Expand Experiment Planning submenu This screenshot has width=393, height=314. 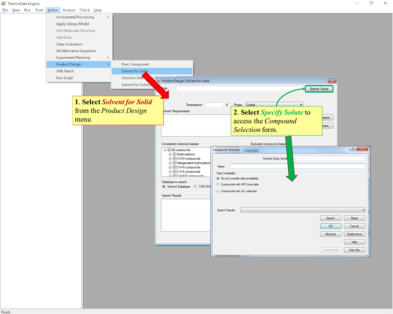[x=79, y=57]
